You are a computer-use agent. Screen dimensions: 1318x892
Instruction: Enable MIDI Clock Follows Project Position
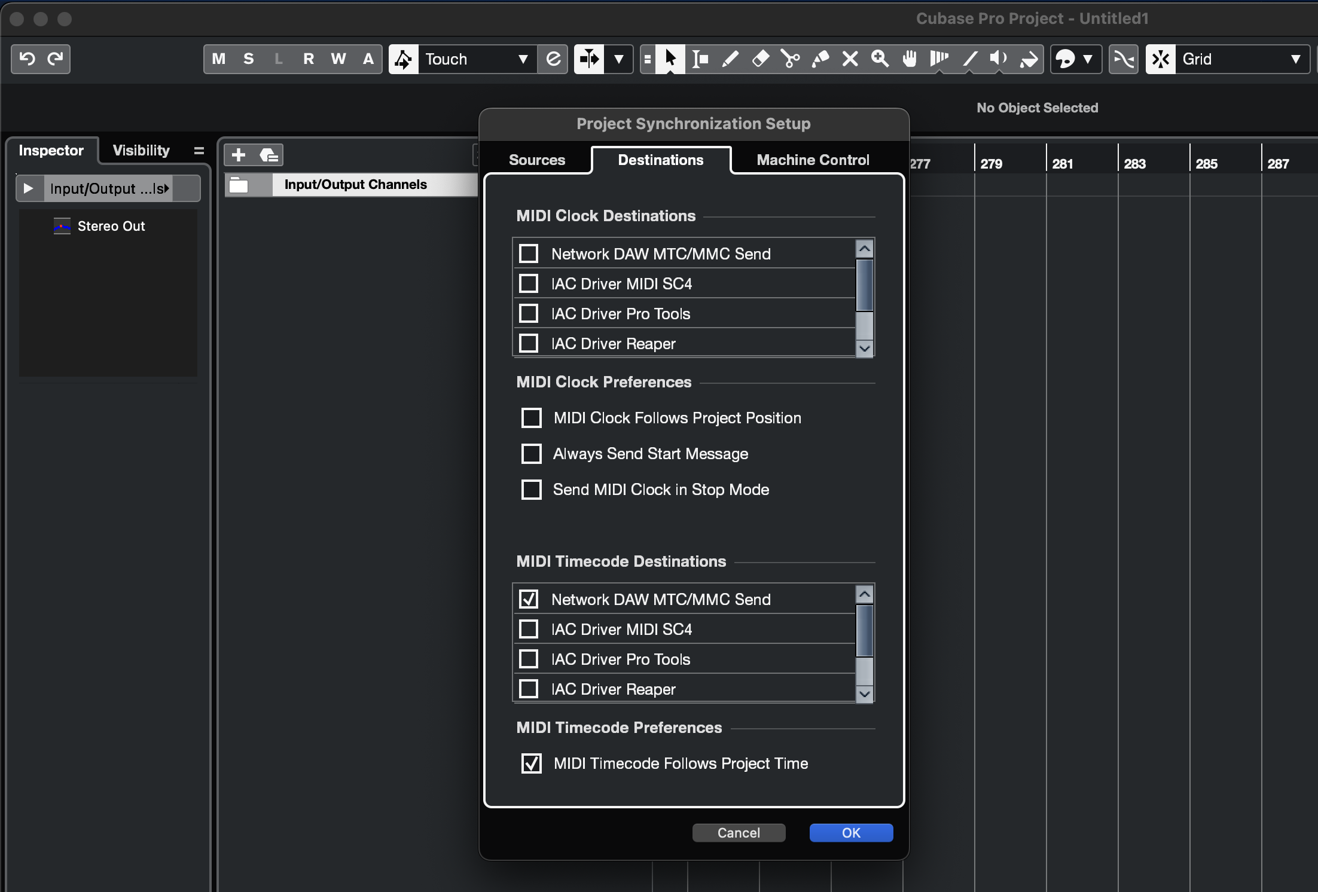(531, 418)
